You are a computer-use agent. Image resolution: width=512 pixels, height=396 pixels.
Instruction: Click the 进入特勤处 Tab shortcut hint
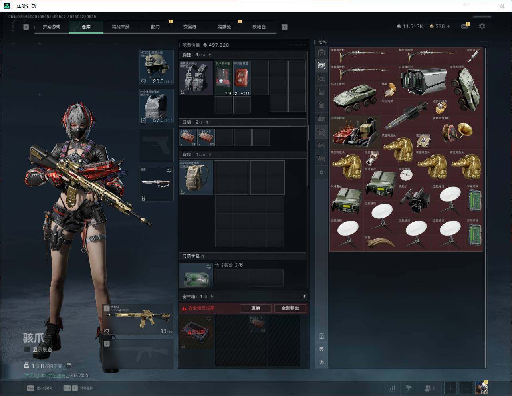pos(40,388)
